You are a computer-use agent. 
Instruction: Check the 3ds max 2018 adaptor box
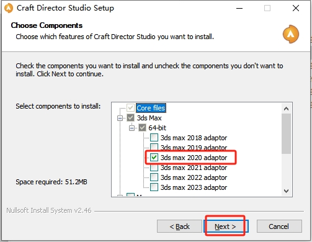tap(154, 138)
